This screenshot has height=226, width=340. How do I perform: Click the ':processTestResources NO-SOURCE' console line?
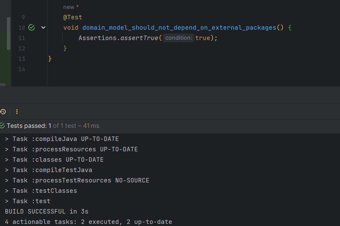click(x=77, y=180)
